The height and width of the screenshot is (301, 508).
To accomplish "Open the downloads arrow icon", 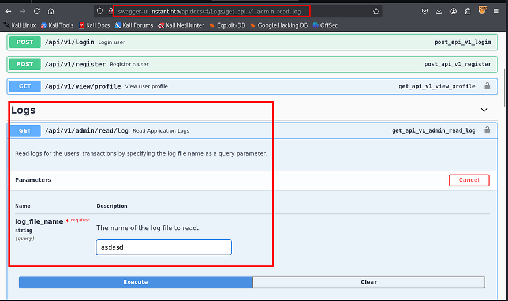I will pos(439,12).
